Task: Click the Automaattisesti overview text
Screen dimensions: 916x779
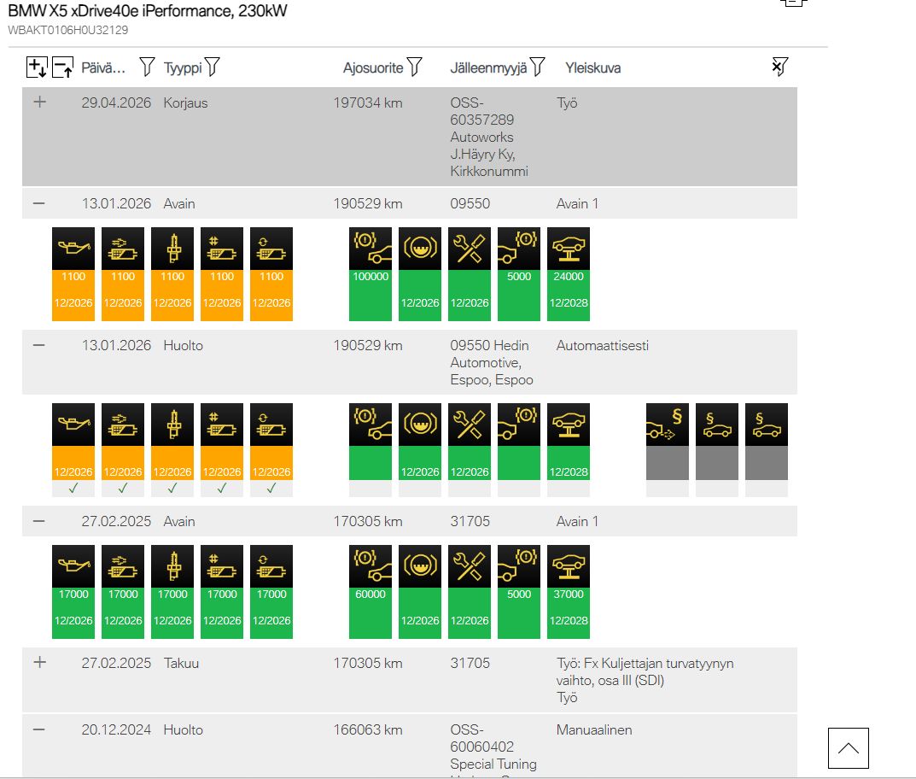Action: pyautogui.click(x=603, y=345)
